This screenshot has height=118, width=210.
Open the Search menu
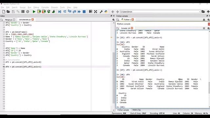(x=14, y=7)
